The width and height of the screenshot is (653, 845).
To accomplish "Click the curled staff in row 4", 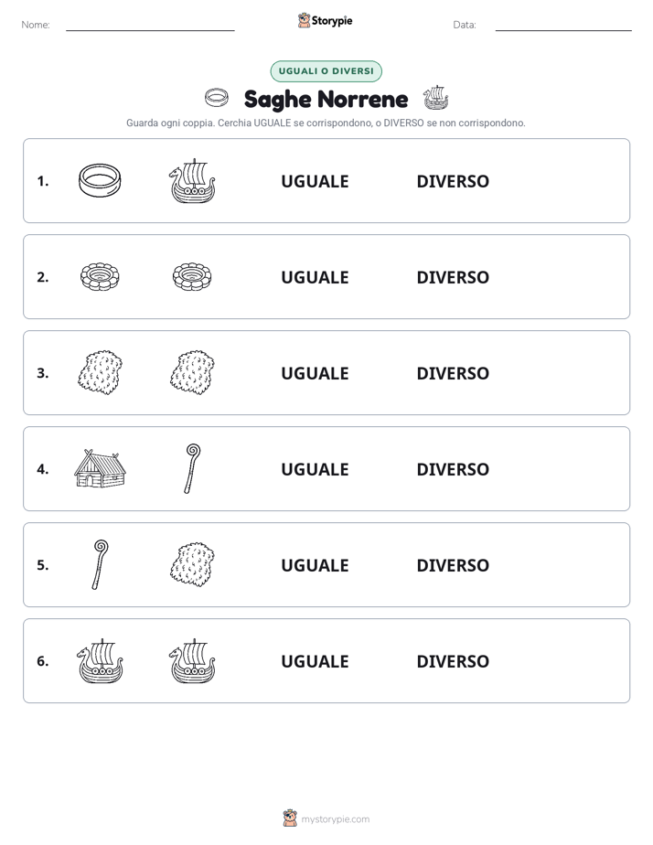I will click(192, 468).
